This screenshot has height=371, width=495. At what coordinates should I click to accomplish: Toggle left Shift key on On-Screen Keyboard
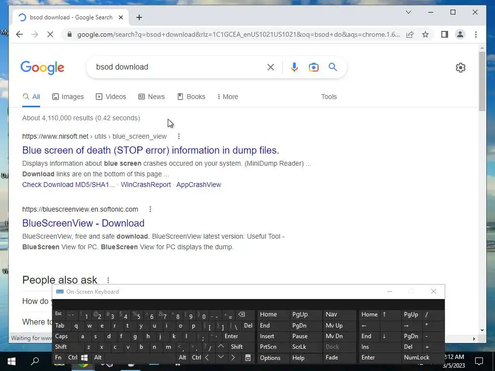pyautogui.click(x=69, y=347)
